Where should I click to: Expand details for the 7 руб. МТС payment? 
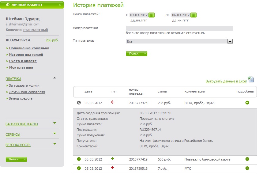pyautogui.click(x=247, y=168)
